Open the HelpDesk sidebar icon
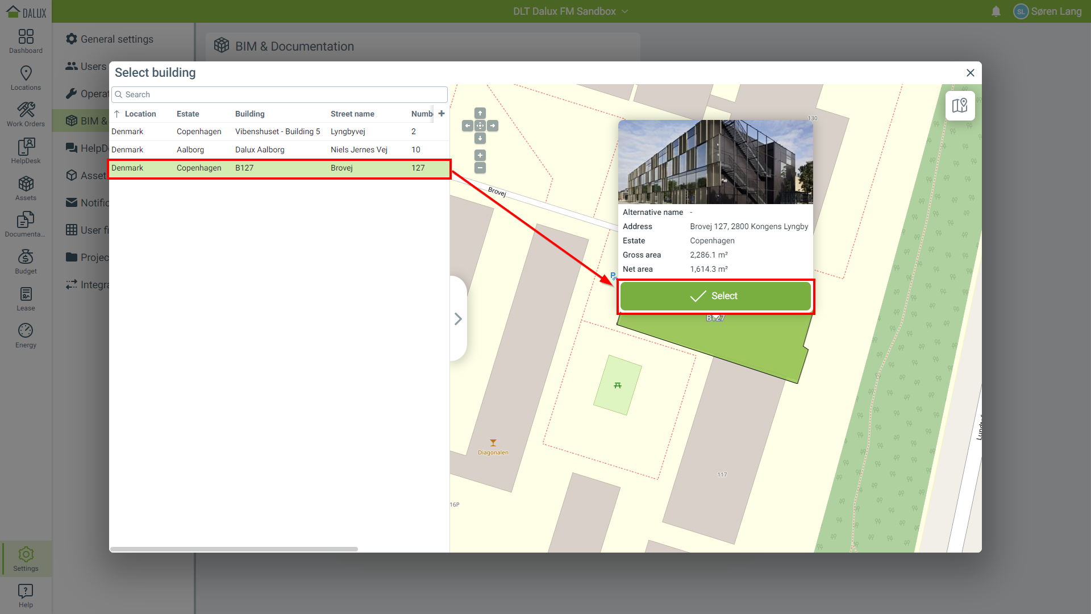1091x614 pixels. pos(26,151)
